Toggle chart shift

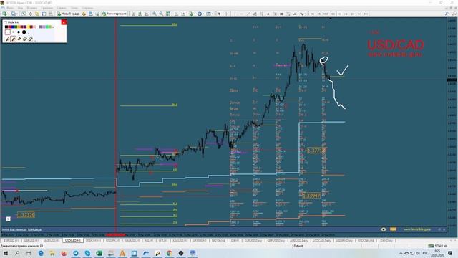pyautogui.click(x=183, y=14)
